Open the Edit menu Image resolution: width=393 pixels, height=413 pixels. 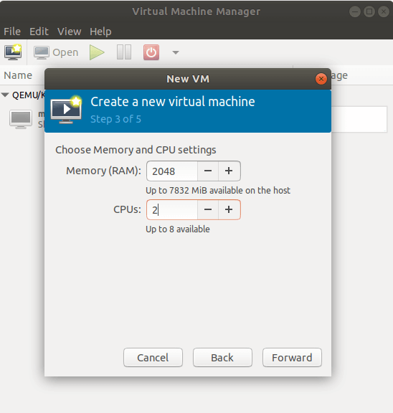(x=39, y=32)
